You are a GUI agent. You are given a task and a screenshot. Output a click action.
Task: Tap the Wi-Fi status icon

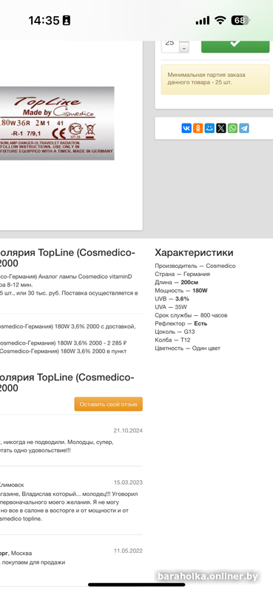point(220,21)
